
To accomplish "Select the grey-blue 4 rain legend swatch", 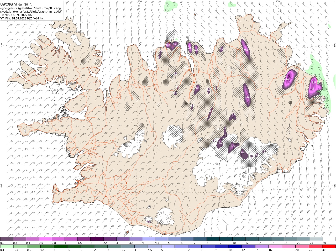I will click(x=141, y=246).
